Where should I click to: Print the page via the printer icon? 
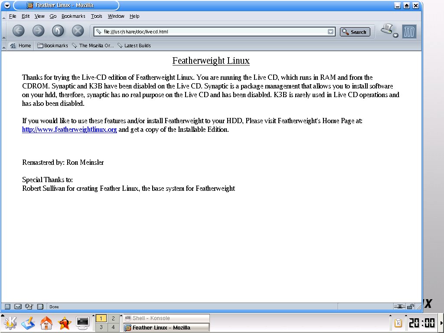click(387, 29)
